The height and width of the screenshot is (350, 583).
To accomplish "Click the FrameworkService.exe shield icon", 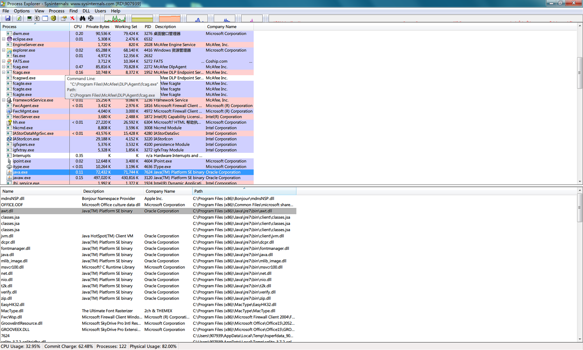I will [x=9, y=100].
